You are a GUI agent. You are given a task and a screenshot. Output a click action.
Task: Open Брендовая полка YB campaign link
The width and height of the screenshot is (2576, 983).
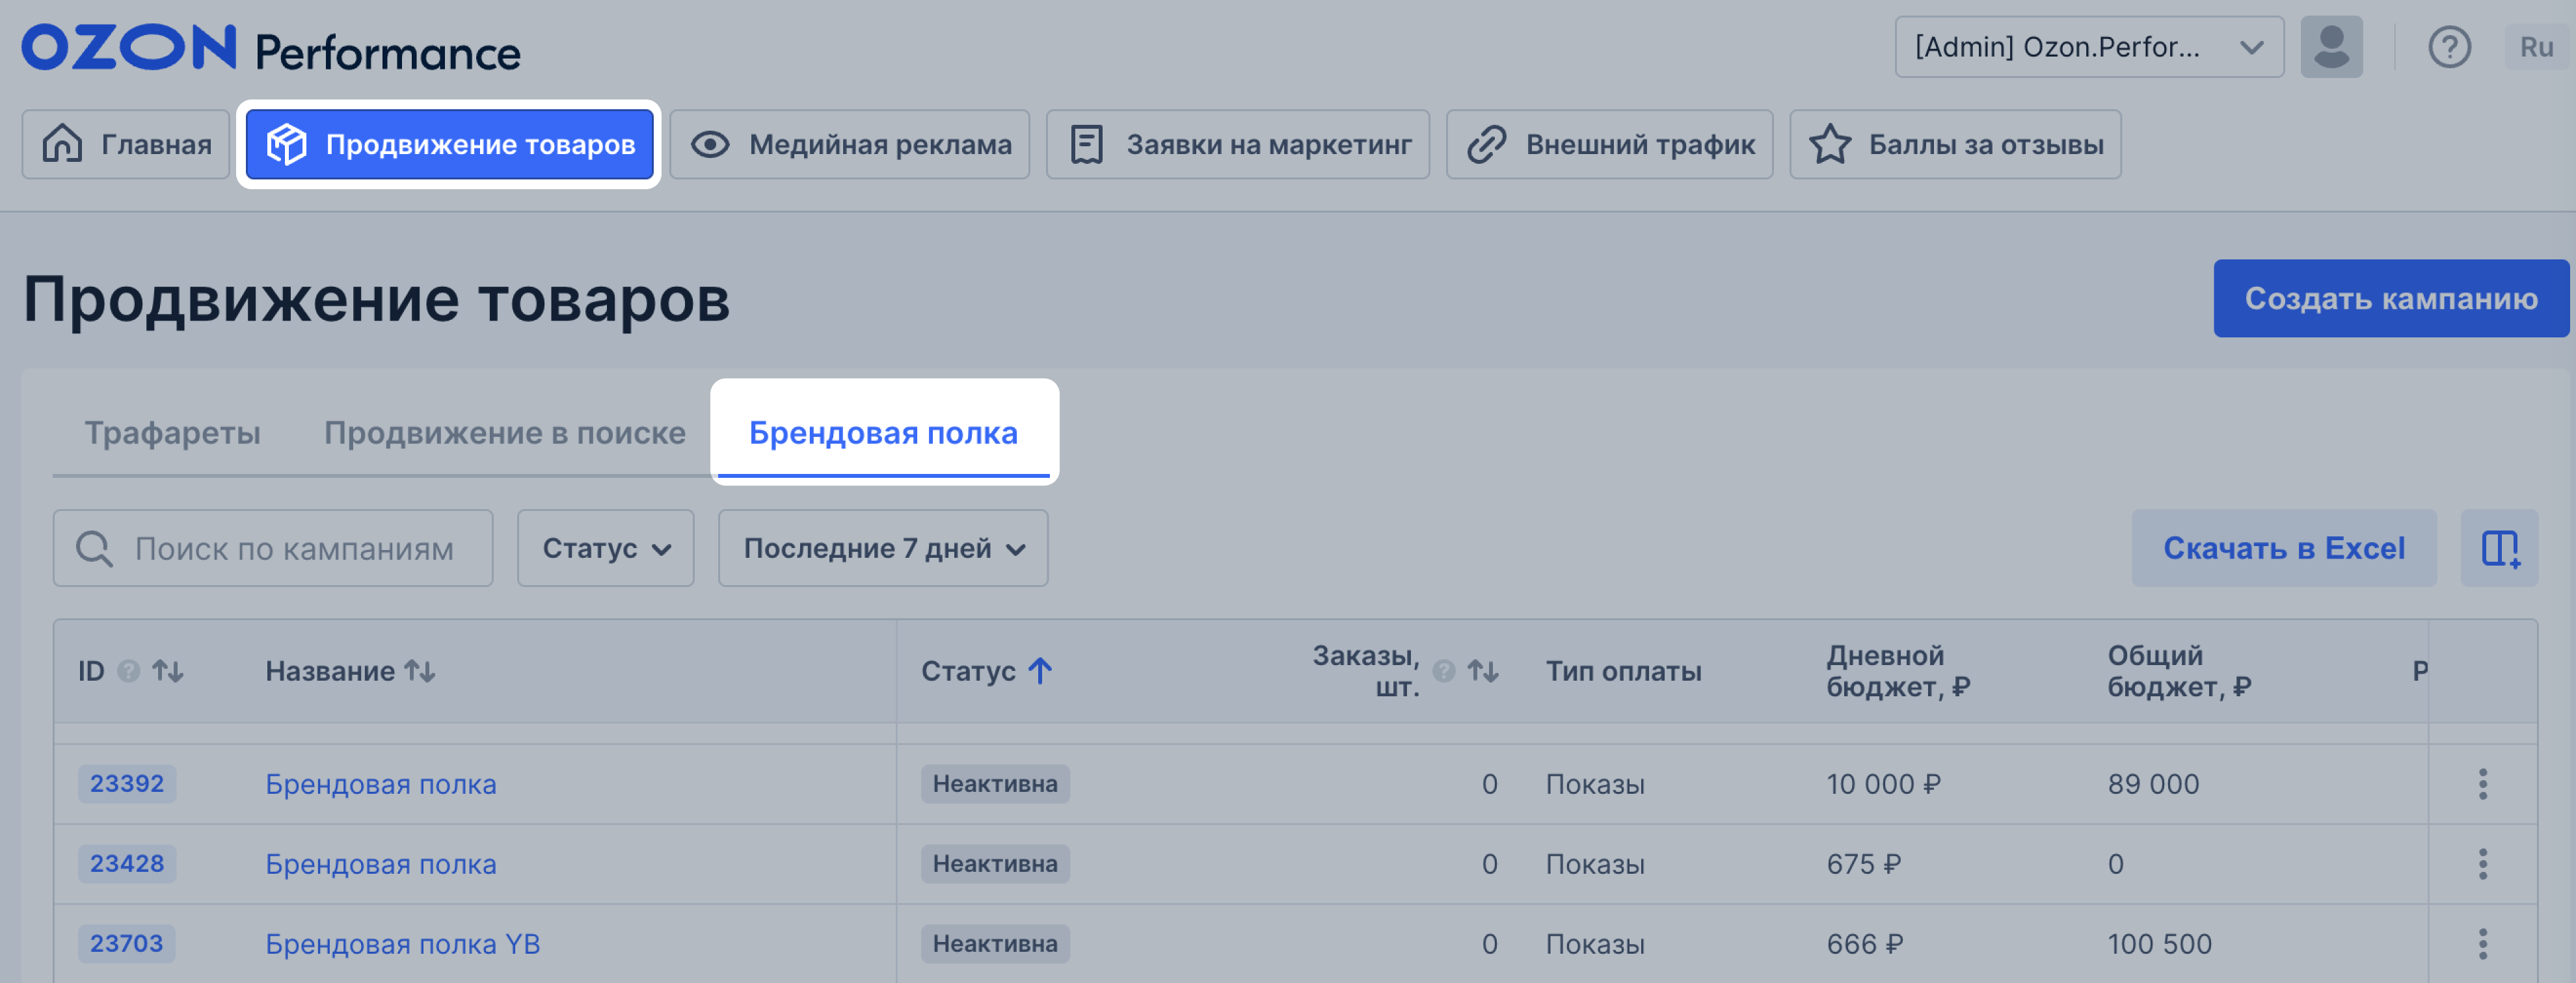click(x=402, y=945)
